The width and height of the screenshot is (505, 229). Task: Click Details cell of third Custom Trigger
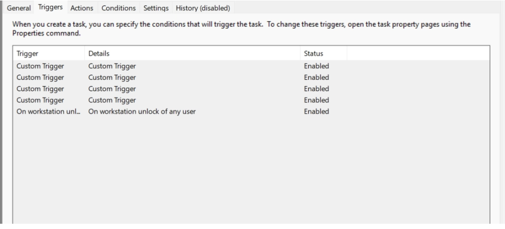112,89
